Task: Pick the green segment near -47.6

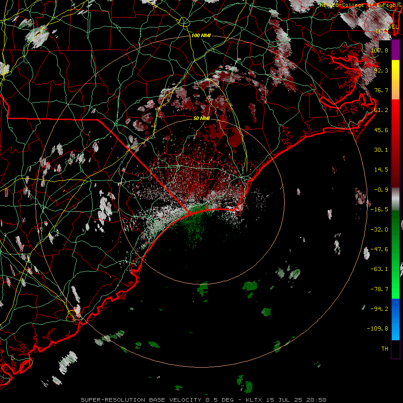Action: (x=395, y=254)
